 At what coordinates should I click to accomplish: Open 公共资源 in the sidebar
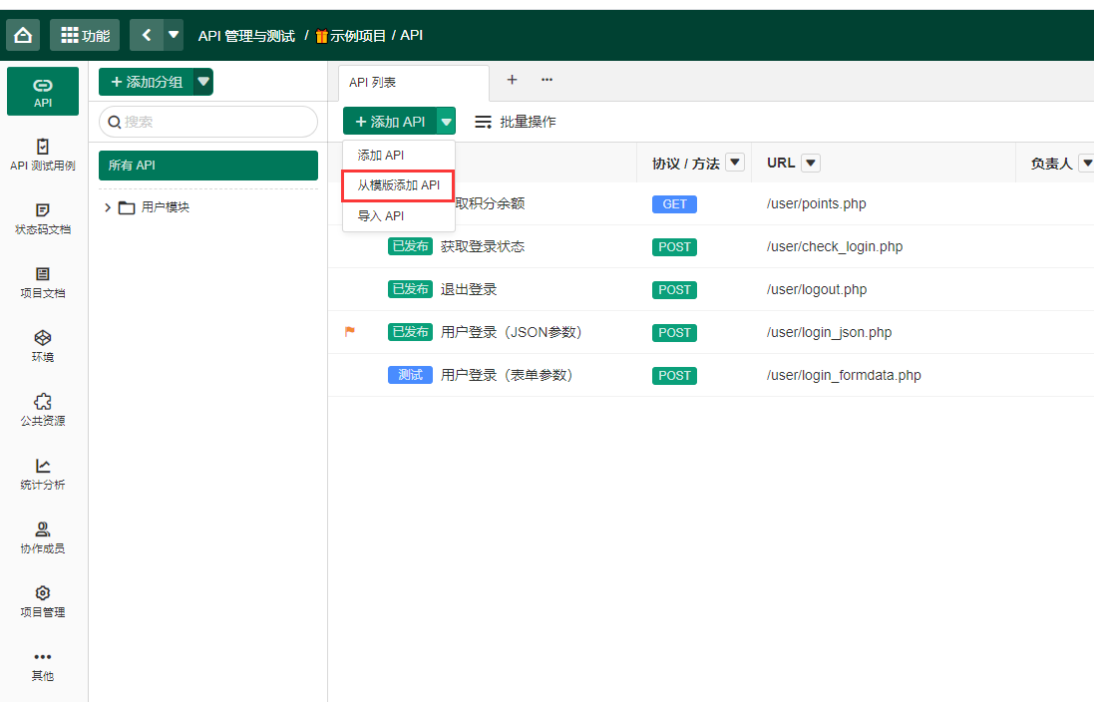pos(42,410)
